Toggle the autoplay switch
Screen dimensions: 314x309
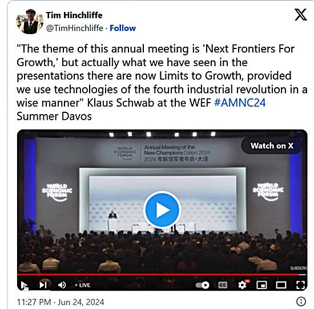(202, 285)
